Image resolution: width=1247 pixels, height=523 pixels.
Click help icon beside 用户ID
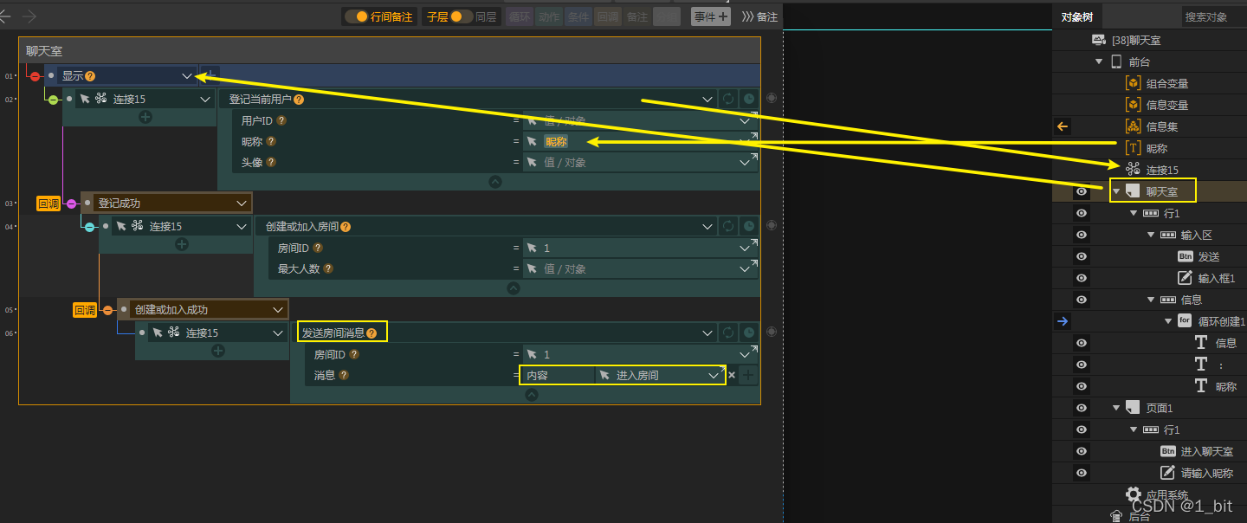[281, 121]
